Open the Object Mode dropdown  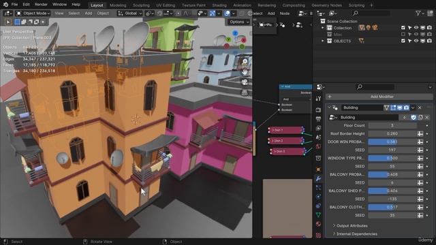tap(33, 13)
